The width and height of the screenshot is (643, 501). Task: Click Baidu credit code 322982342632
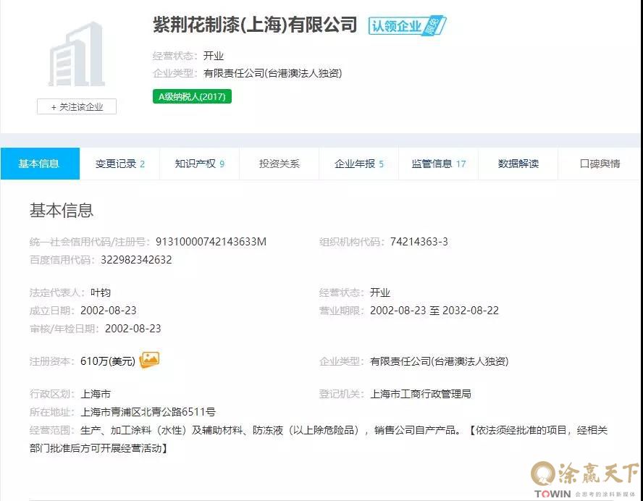click(x=136, y=259)
